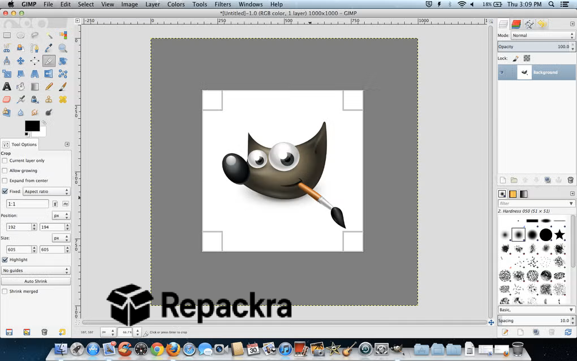Select the Text tool

coord(7,87)
